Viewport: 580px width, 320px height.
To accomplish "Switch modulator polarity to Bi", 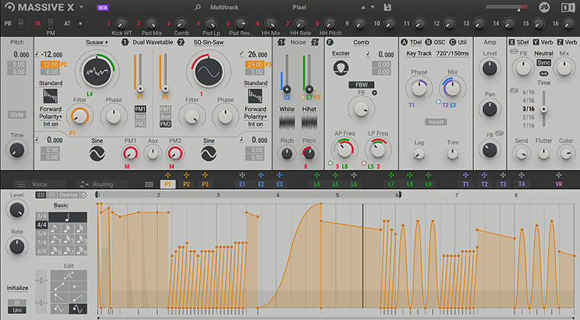I will 15,303.
